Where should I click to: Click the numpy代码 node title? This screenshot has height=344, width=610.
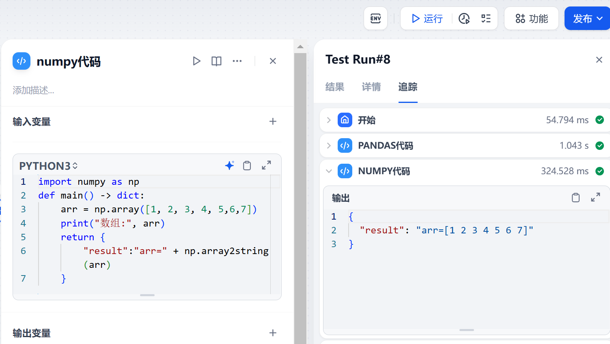pos(69,62)
